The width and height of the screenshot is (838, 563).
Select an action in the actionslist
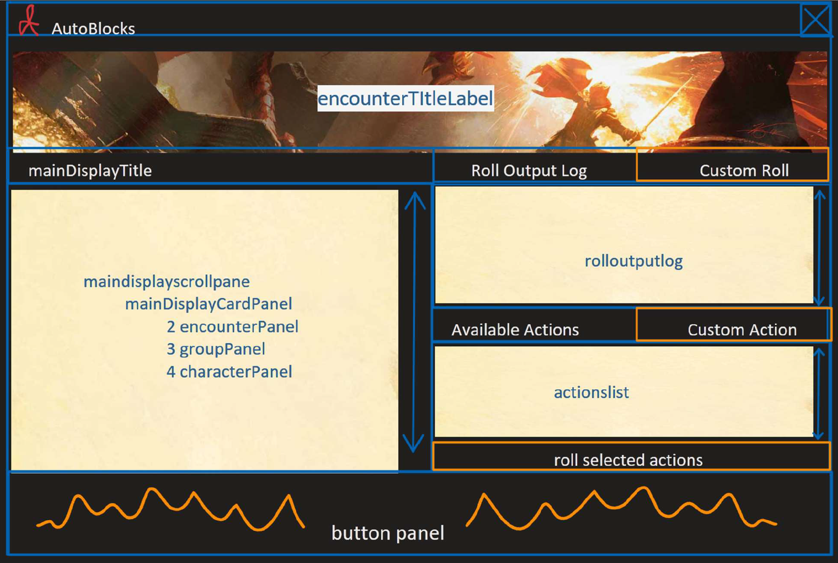tap(591, 393)
